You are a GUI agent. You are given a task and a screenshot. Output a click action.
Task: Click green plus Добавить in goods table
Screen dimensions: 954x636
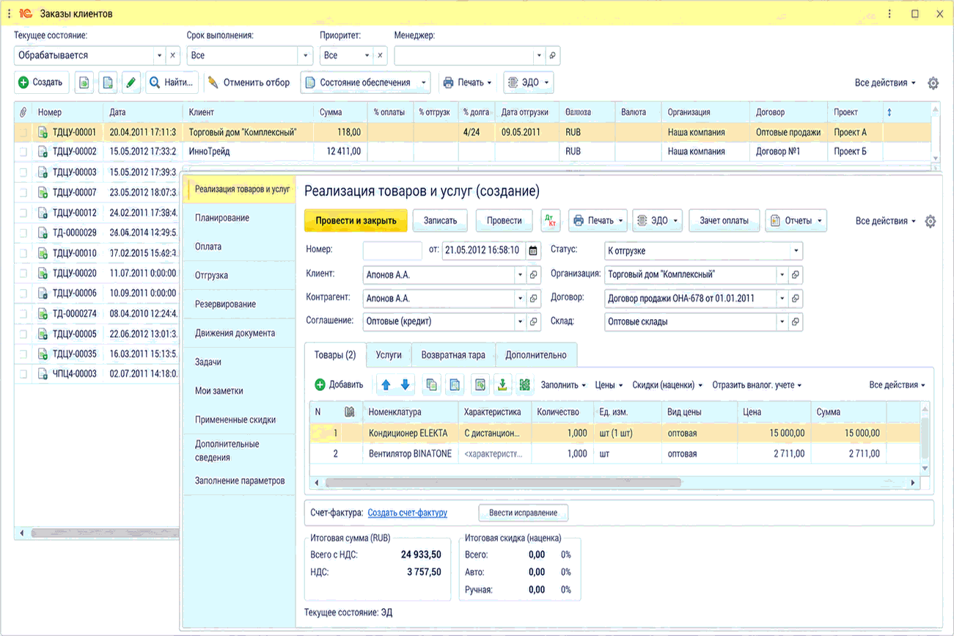tap(339, 385)
